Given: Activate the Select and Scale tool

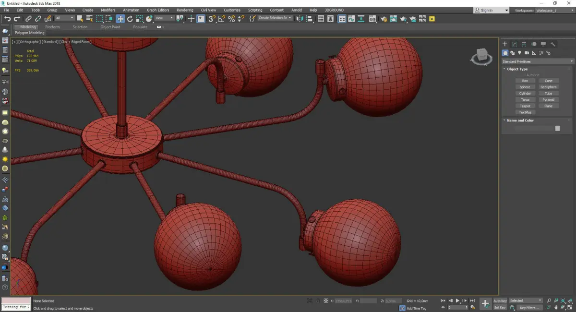Looking at the screenshot, I should coord(139,19).
